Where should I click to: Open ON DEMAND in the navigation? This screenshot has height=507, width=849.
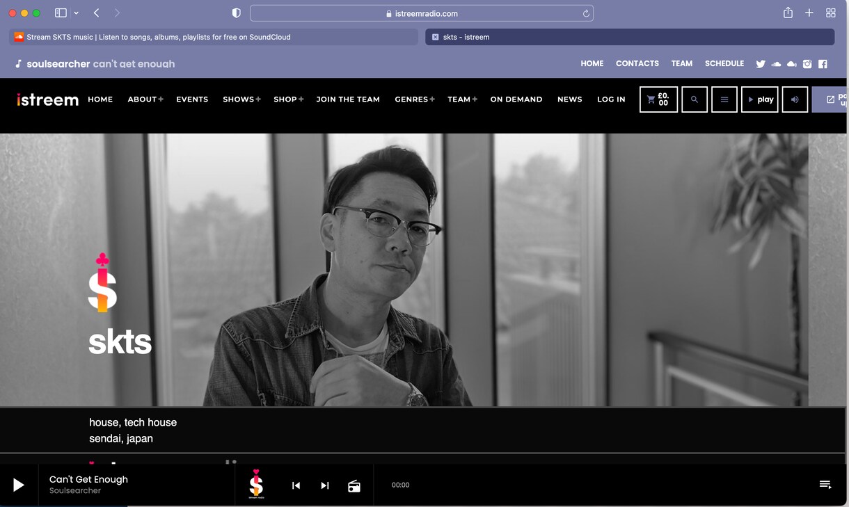point(516,99)
